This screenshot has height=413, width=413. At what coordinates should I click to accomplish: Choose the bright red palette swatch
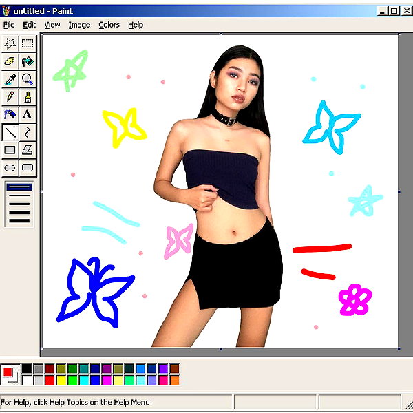[50, 380]
